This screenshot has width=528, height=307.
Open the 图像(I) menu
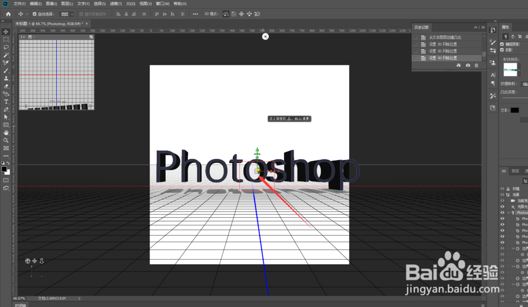point(51,4)
